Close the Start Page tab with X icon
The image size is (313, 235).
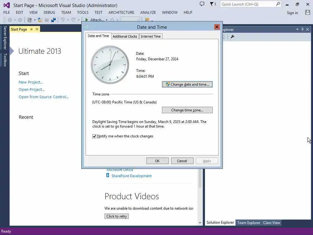click(37, 29)
